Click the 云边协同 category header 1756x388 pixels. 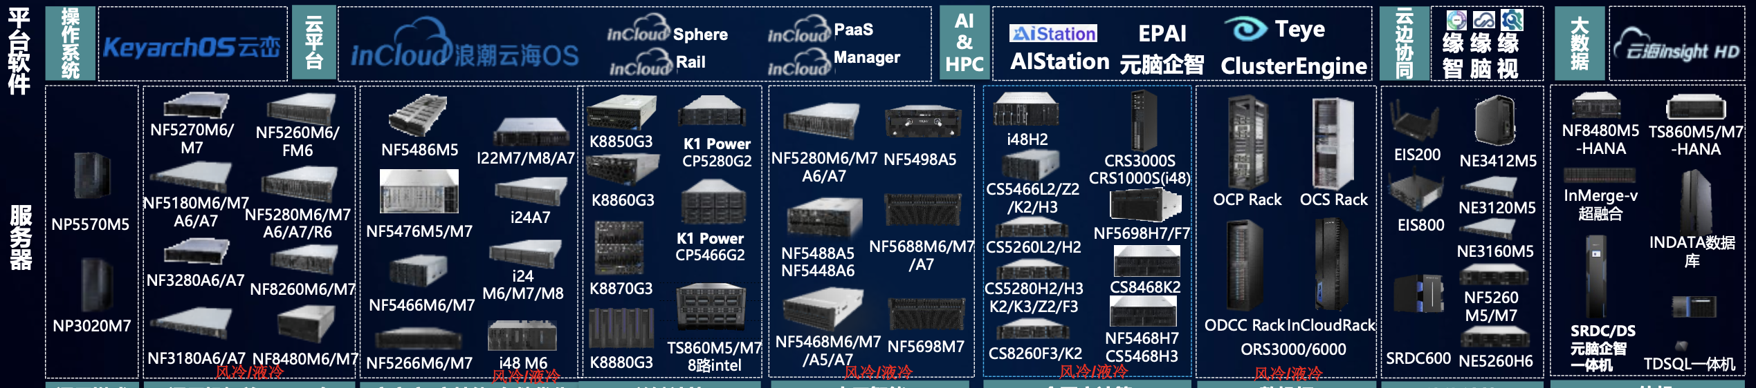(1404, 43)
